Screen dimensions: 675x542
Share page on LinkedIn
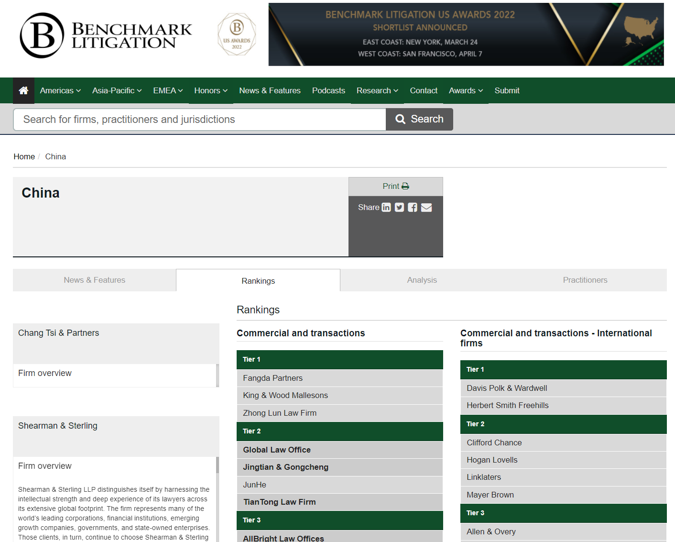pos(386,207)
